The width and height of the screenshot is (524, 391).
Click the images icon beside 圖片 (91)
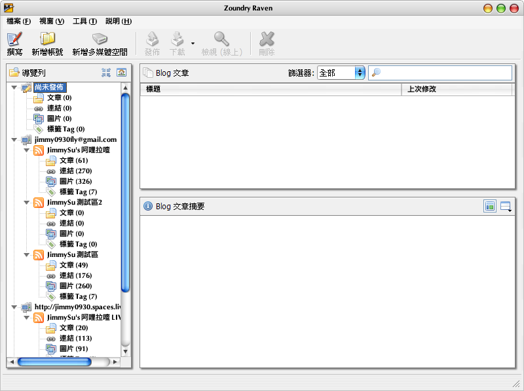tap(51, 349)
